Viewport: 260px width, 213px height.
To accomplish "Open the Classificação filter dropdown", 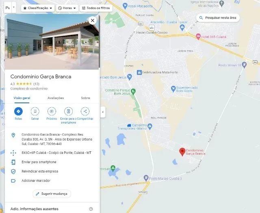I will pos(38,8).
